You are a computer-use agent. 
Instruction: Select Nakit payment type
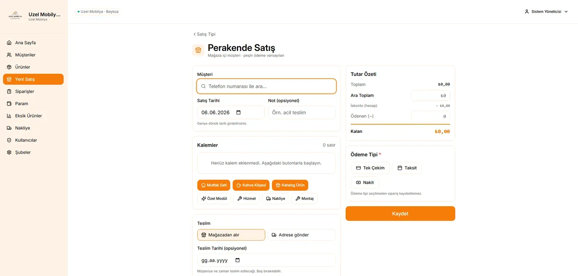[365, 182]
